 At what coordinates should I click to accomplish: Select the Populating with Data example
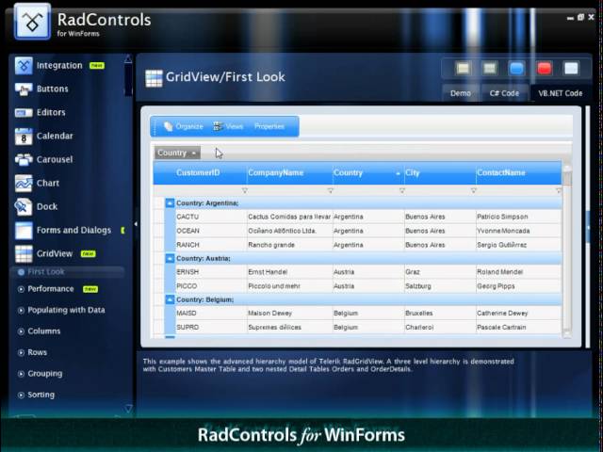[66, 310]
